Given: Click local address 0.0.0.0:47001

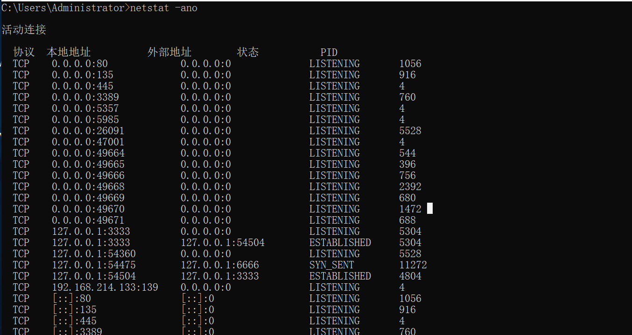Looking at the screenshot, I should [88, 142].
